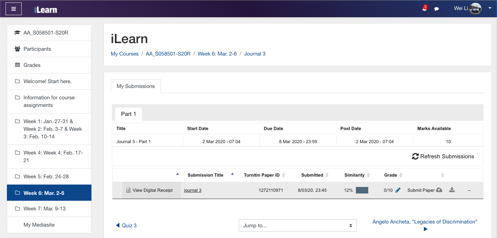Go to previous activity Quiz 3
The width and height of the screenshot is (497, 238).
pos(126,226)
